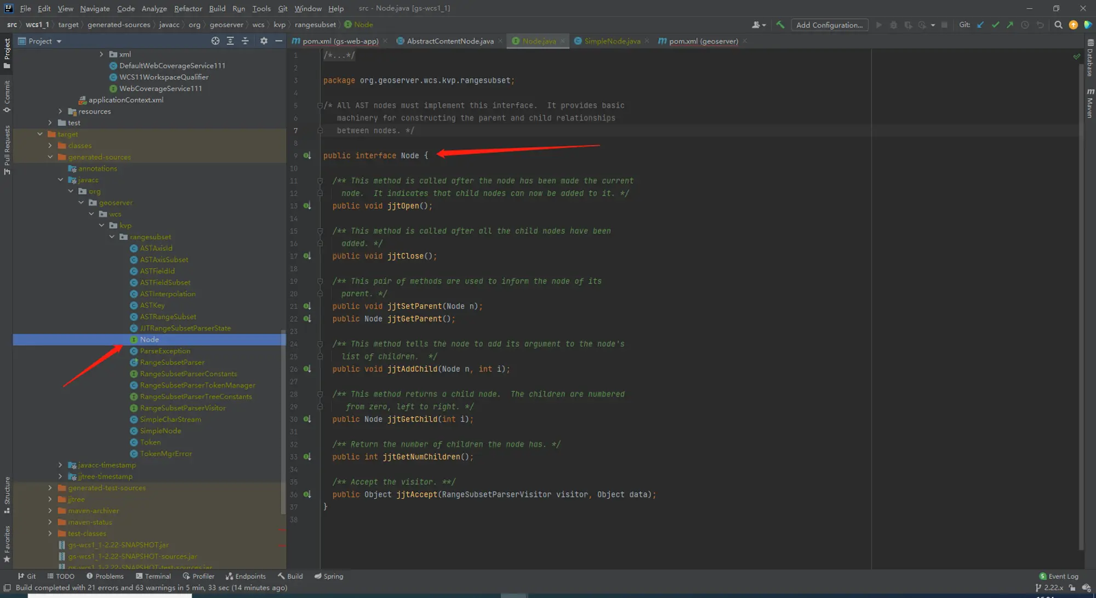The image size is (1096, 598).
Task: Collapse the rangesubset package
Action: [x=112, y=237]
